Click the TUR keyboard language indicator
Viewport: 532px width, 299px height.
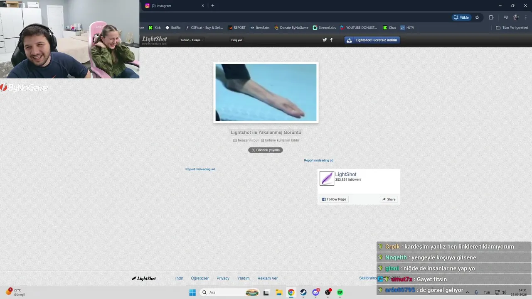(x=487, y=292)
